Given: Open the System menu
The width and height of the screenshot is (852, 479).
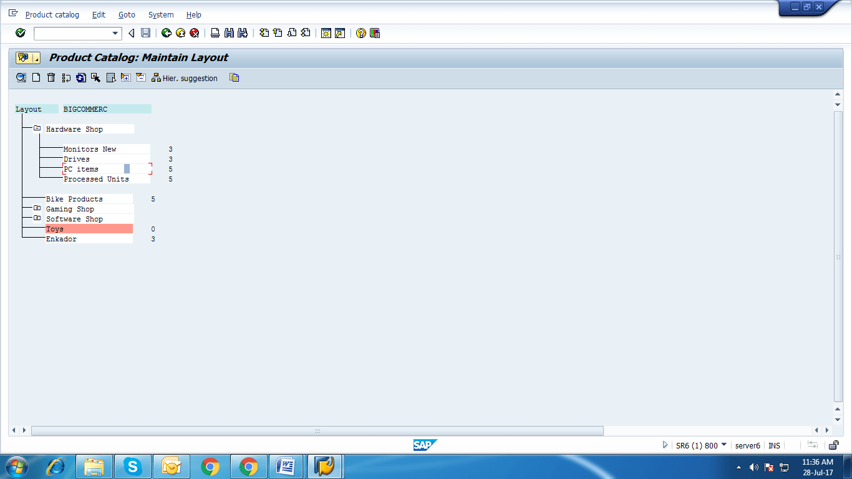Looking at the screenshot, I should tap(161, 14).
